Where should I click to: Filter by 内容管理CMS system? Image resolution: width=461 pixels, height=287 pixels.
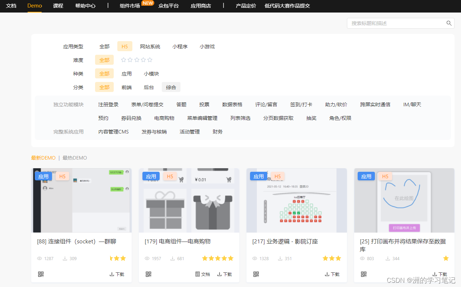pos(113,132)
